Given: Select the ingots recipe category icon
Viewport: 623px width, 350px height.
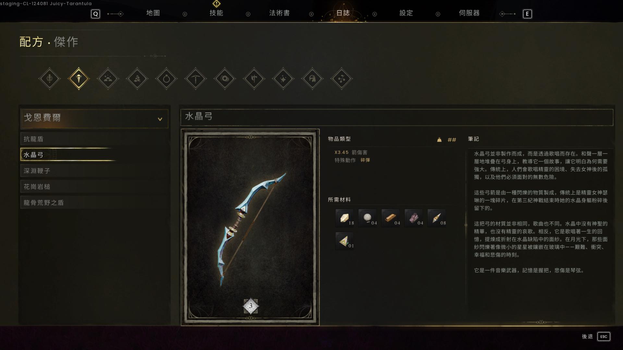Looking at the screenshot, I should [x=108, y=78].
